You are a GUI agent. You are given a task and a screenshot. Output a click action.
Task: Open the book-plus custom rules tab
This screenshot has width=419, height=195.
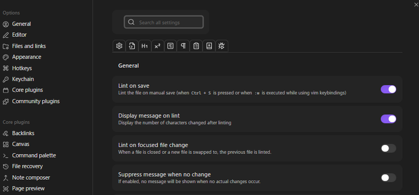pyautogui.click(x=209, y=46)
